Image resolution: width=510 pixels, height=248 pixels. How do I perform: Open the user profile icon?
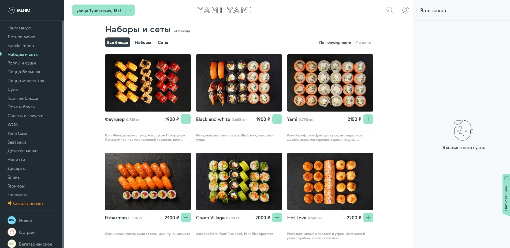pyautogui.click(x=406, y=10)
